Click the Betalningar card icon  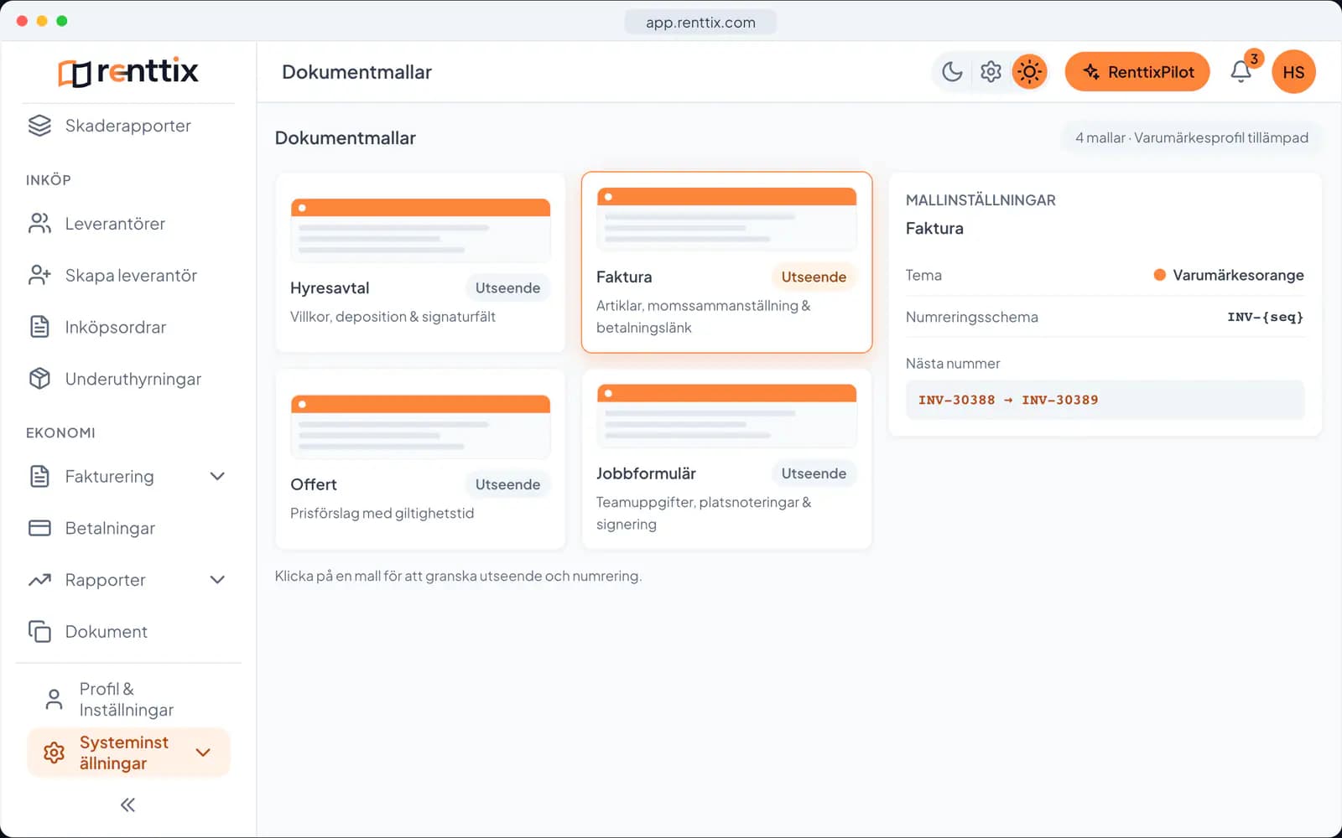click(x=39, y=528)
